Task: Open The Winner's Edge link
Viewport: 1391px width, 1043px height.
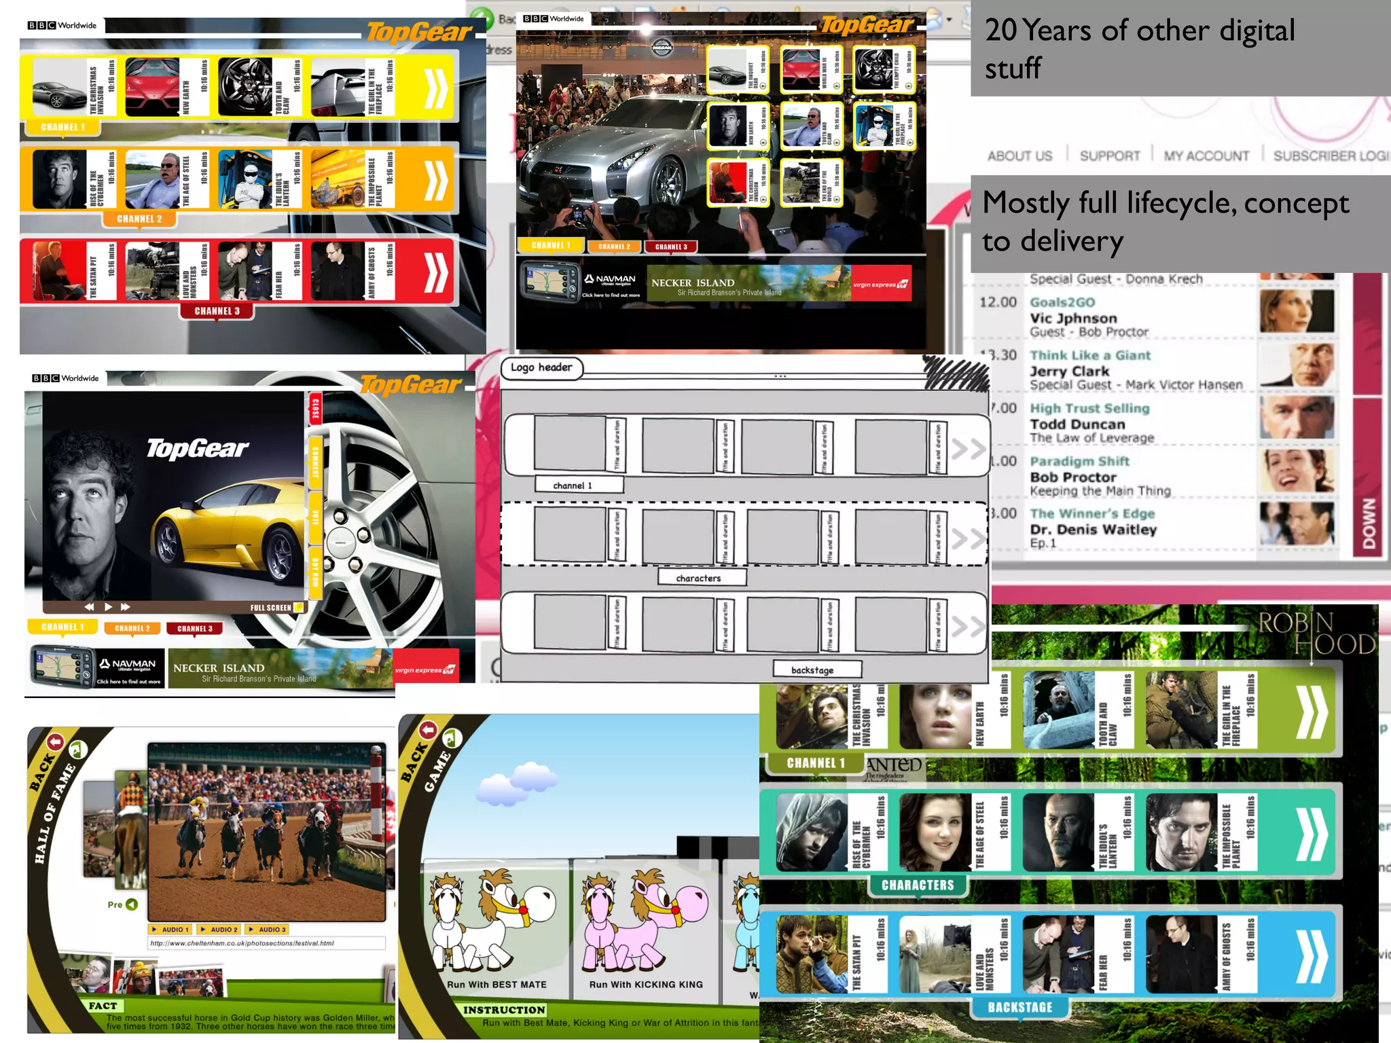Action: 1092,513
